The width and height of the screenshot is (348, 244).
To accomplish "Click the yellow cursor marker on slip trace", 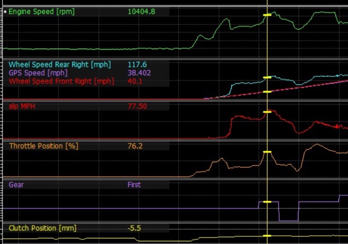I will click(x=267, y=112).
